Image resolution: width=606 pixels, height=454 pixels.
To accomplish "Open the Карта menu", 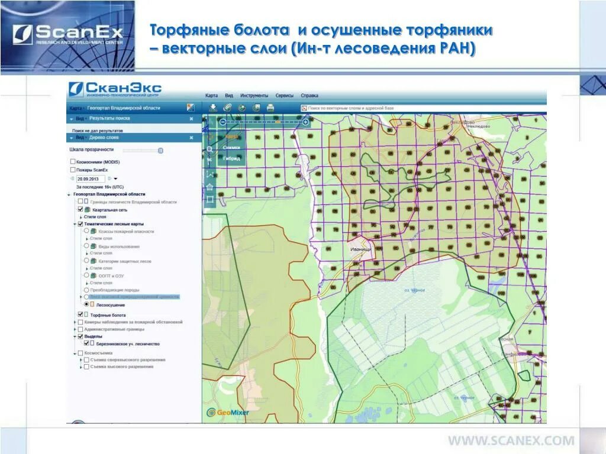I will (211, 95).
